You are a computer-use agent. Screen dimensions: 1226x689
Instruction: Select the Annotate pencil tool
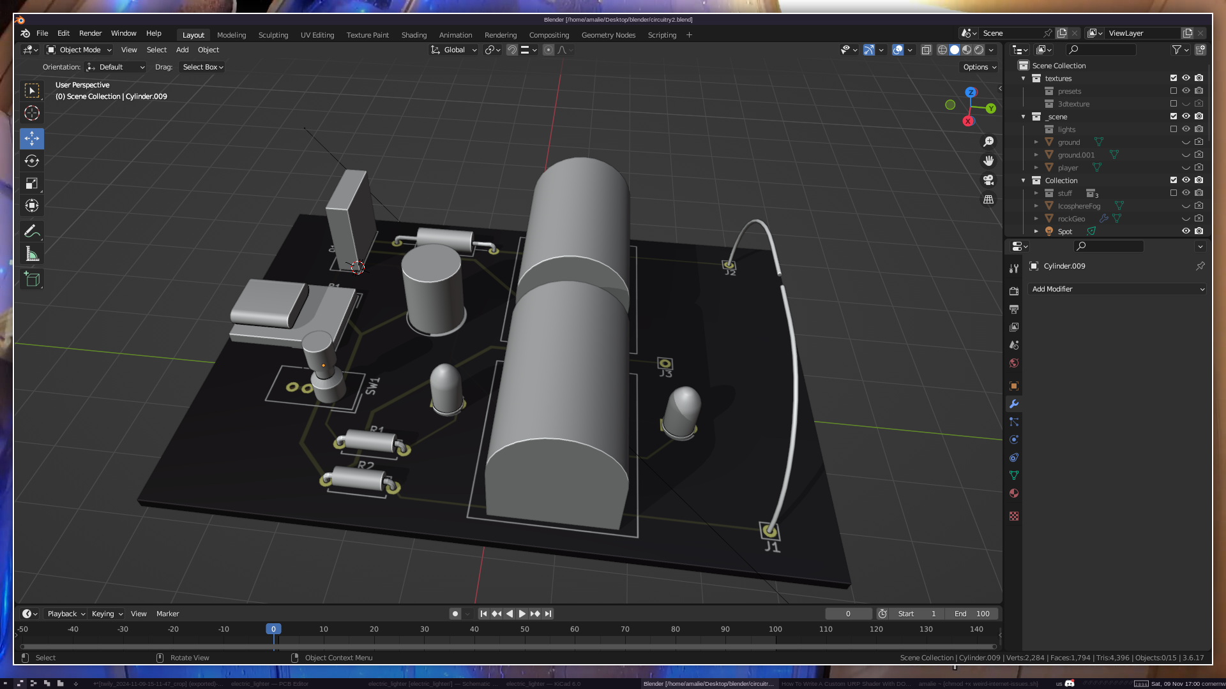(x=32, y=231)
